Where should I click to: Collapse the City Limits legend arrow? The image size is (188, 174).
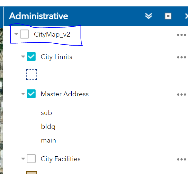pyautogui.click(x=23, y=57)
